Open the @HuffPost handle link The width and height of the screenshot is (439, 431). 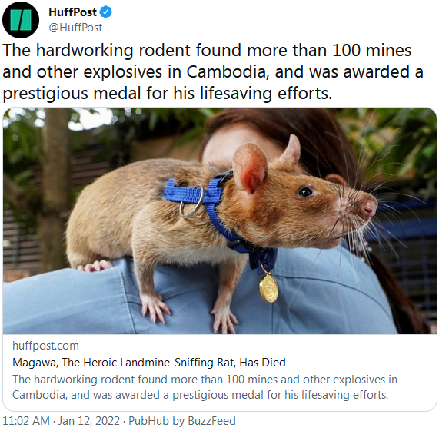(75, 28)
